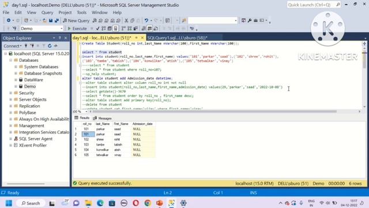The height and width of the screenshot is (208, 369).
Task: Open the zoom 100 % dropdown
Action: click(86, 112)
